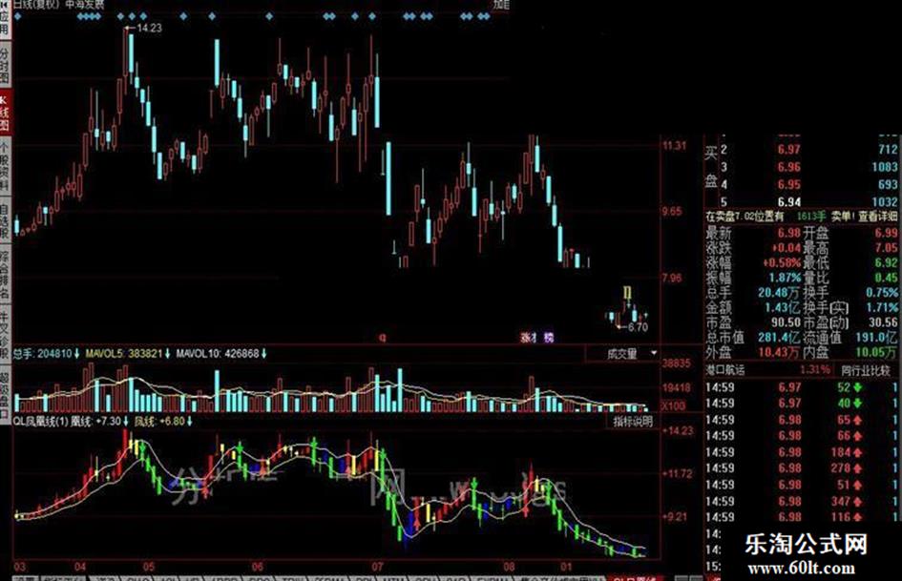Open the 个股资料 sidebar tab
Image resolution: width=902 pixels, height=581 pixels.
(5, 164)
